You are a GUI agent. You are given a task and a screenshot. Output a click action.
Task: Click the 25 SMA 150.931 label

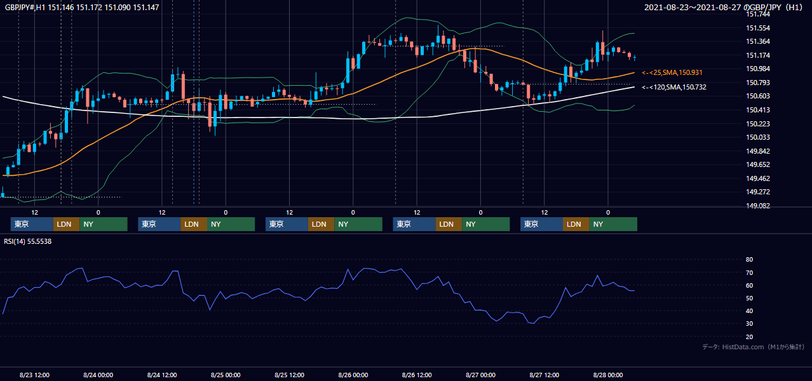(x=672, y=73)
